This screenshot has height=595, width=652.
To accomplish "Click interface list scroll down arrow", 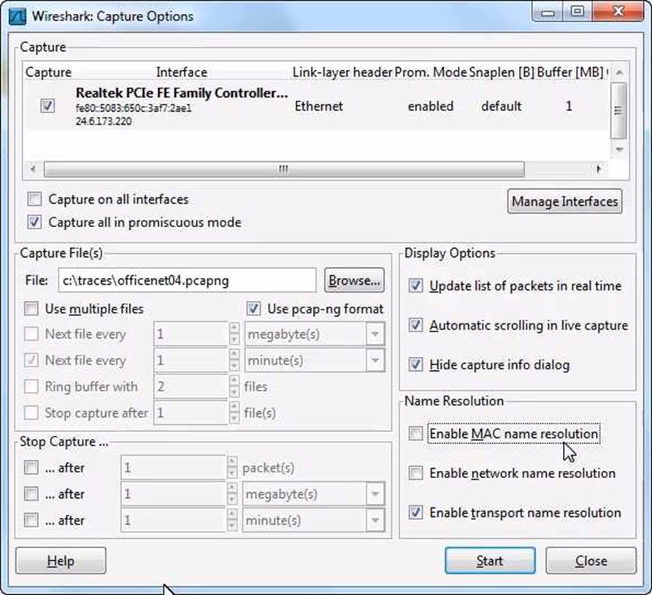I will 618,149.
